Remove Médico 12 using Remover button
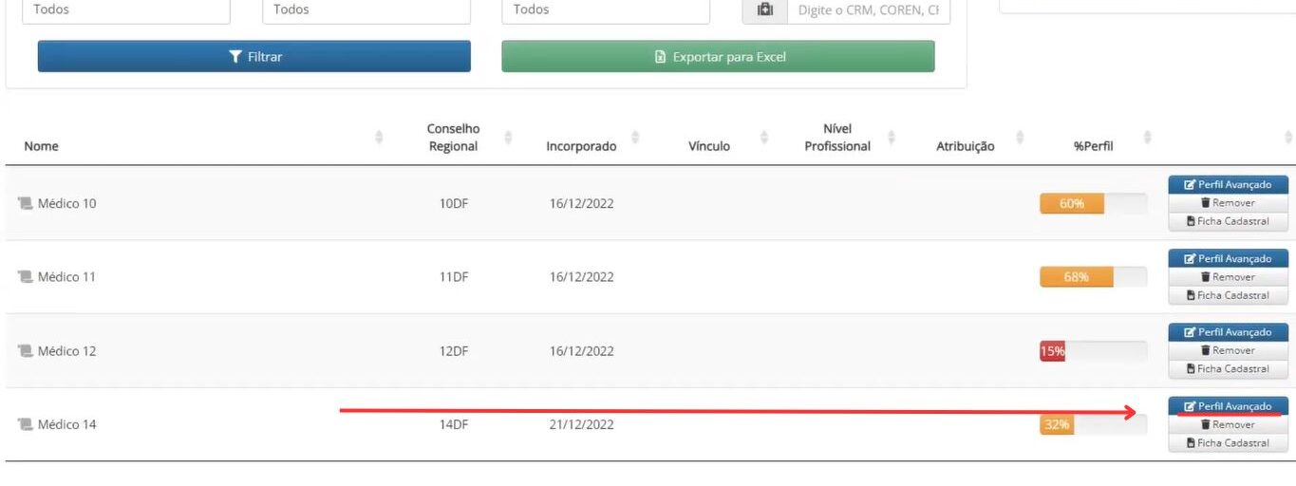Viewport: 1296px width, 486px height. (x=1228, y=351)
